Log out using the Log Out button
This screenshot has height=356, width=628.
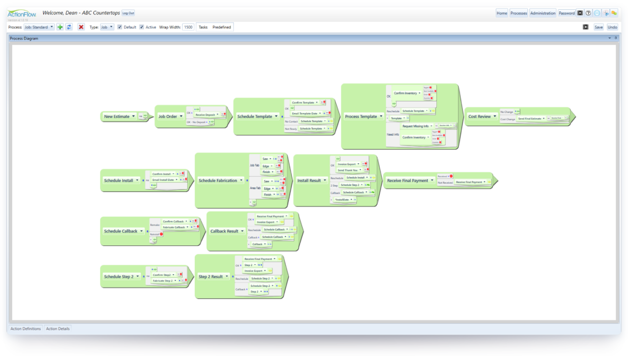pos(128,13)
